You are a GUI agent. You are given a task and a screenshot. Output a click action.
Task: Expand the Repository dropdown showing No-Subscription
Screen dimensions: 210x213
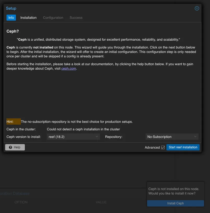pos(172,137)
